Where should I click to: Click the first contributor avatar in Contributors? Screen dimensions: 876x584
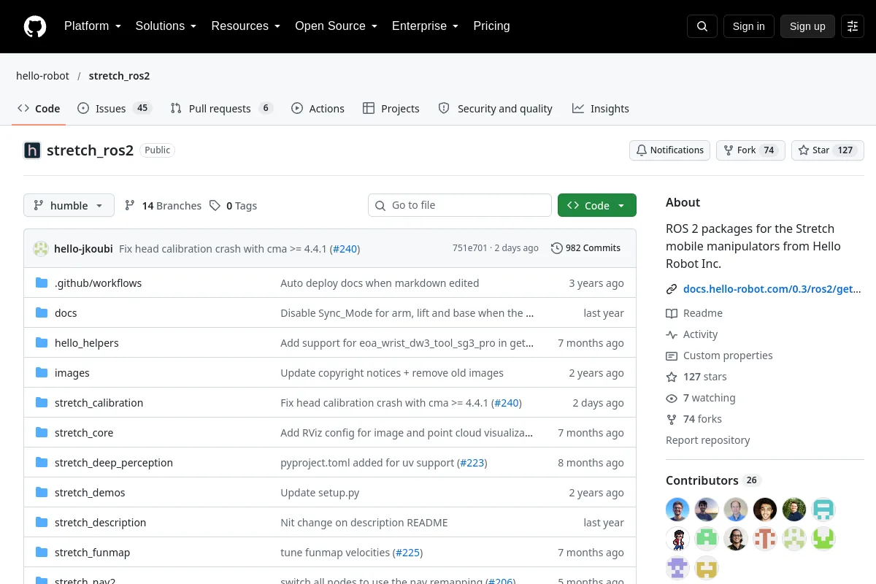[x=677, y=510]
